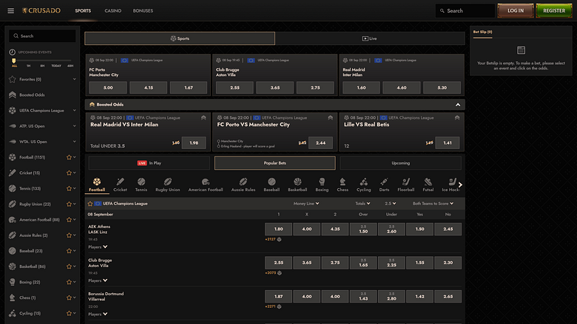Expand Players under AEK Athens match
Image resolution: width=577 pixels, height=324 pixels.
98,247
